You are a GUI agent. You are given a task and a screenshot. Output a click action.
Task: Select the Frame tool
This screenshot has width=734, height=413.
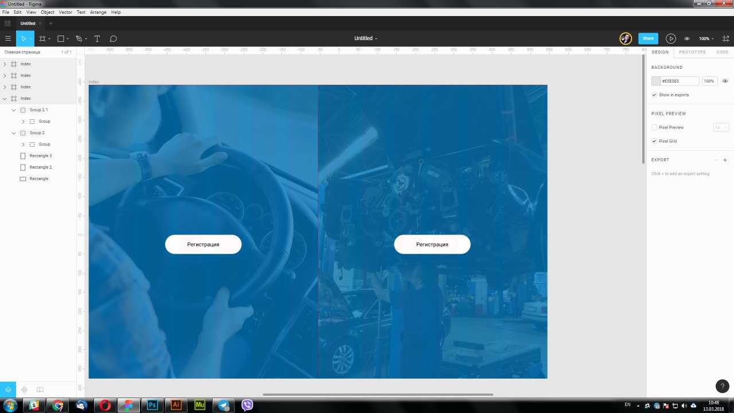tap(42, 38)
